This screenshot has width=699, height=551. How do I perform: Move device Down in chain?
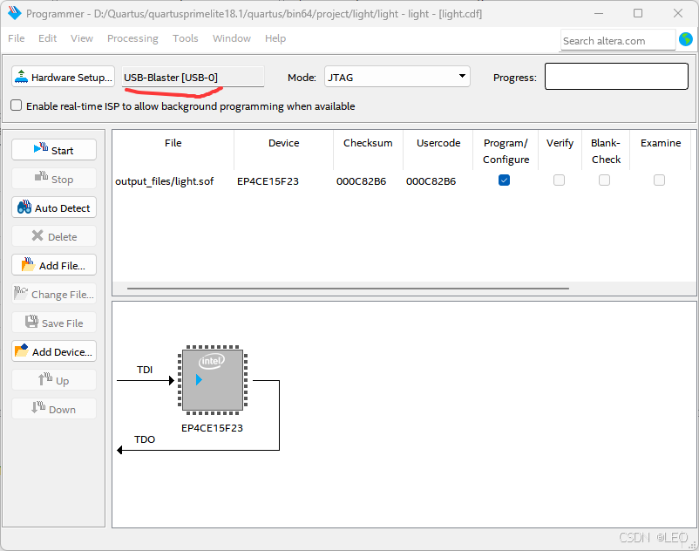click(x=54, y=409)
